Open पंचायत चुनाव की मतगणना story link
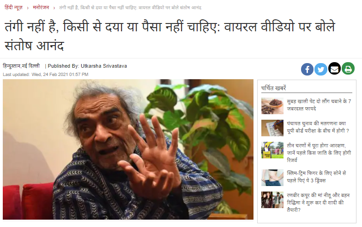 318,127
